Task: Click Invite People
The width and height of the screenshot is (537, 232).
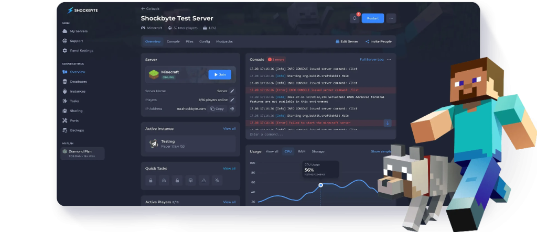Action: click(379, 41)
